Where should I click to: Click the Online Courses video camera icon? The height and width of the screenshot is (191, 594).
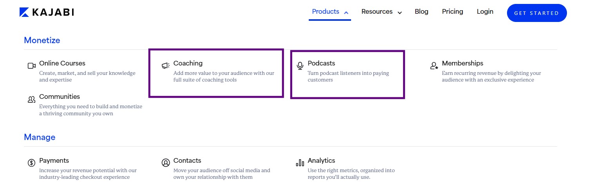[32, 66]
